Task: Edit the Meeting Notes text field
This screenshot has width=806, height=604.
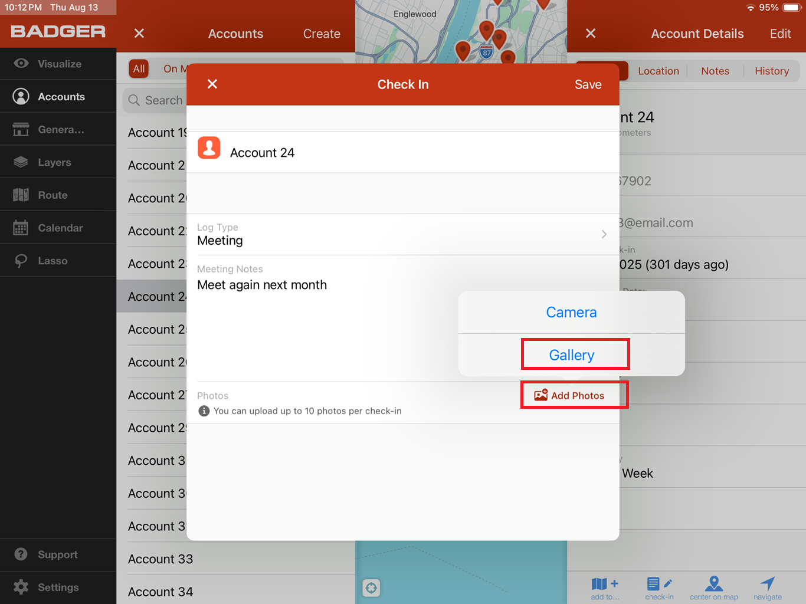Action: (403, 319)
